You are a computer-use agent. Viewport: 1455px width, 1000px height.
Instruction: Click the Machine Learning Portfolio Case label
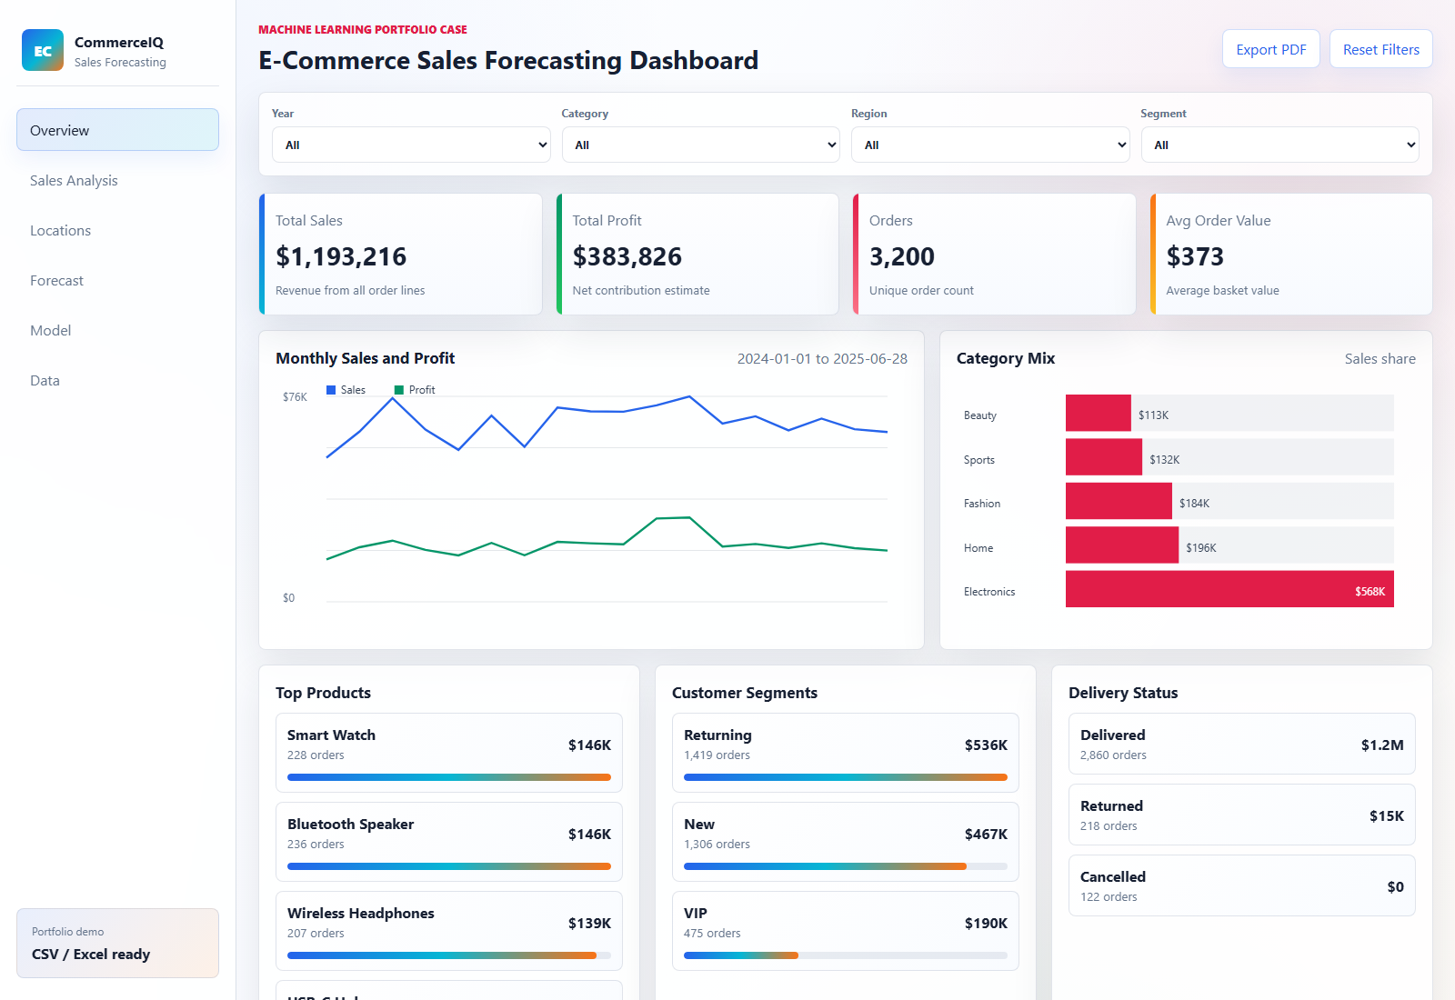click(362, 29)
